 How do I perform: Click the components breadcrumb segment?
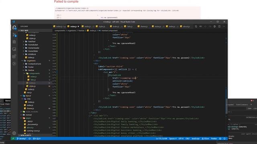60,30
